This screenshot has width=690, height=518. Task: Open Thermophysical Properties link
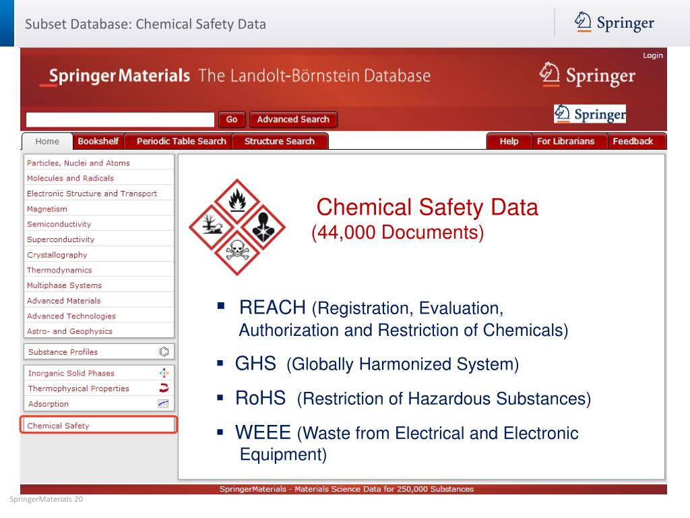(x=79, y=388)
